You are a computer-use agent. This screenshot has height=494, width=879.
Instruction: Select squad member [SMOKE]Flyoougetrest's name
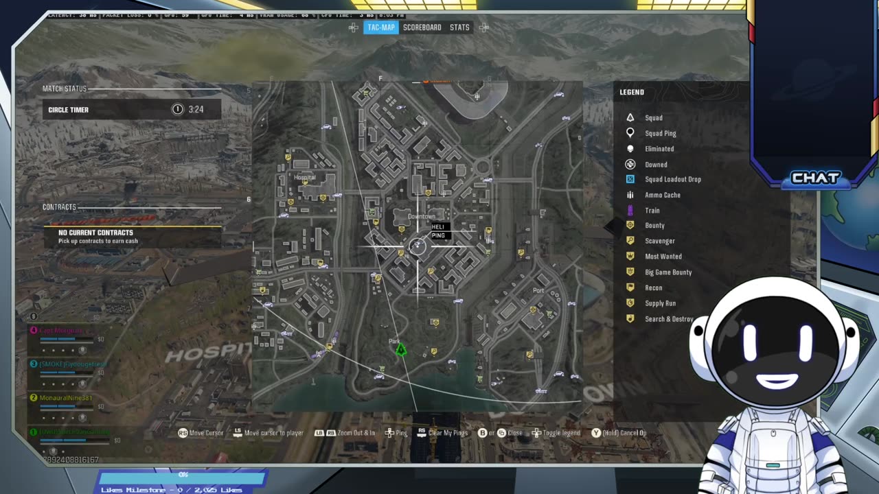73,364
